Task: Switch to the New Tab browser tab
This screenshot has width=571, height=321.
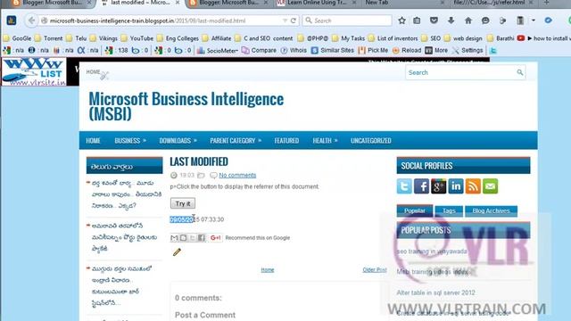Action: (377, 3)
